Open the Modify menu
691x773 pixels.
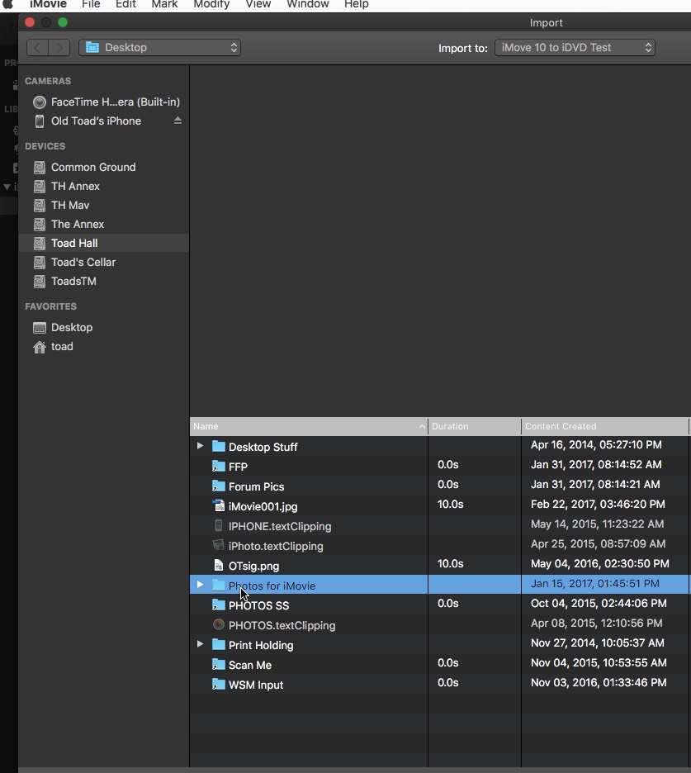211,4
